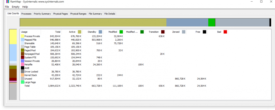This screenshot has height=110, width=275.
Task: Click the Standby segment of the memory bar
Action: pos(187,22)
